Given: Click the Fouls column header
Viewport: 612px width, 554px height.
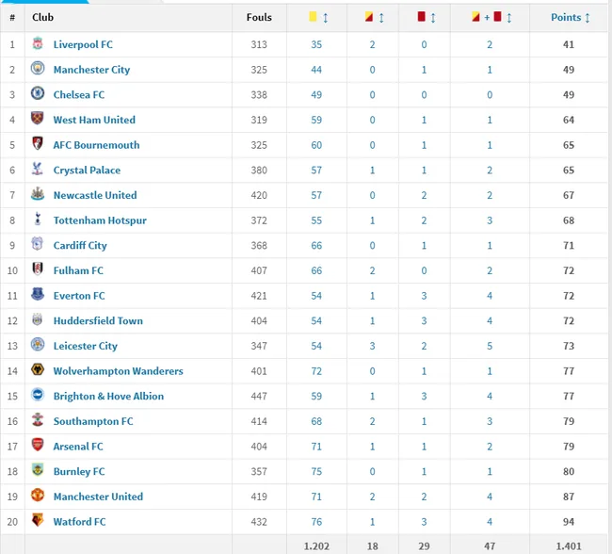Looking at the screenshot, I should (259, 17).
